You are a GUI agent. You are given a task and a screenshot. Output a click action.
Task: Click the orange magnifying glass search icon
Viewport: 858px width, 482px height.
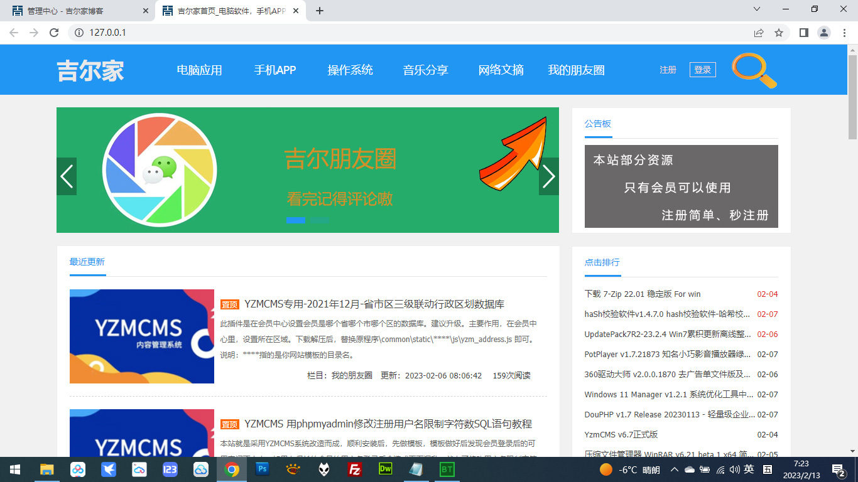(x=752, y=70)
